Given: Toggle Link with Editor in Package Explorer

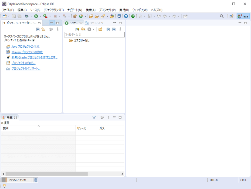Looking at the screenshot, I should click(x=42, y=29).
